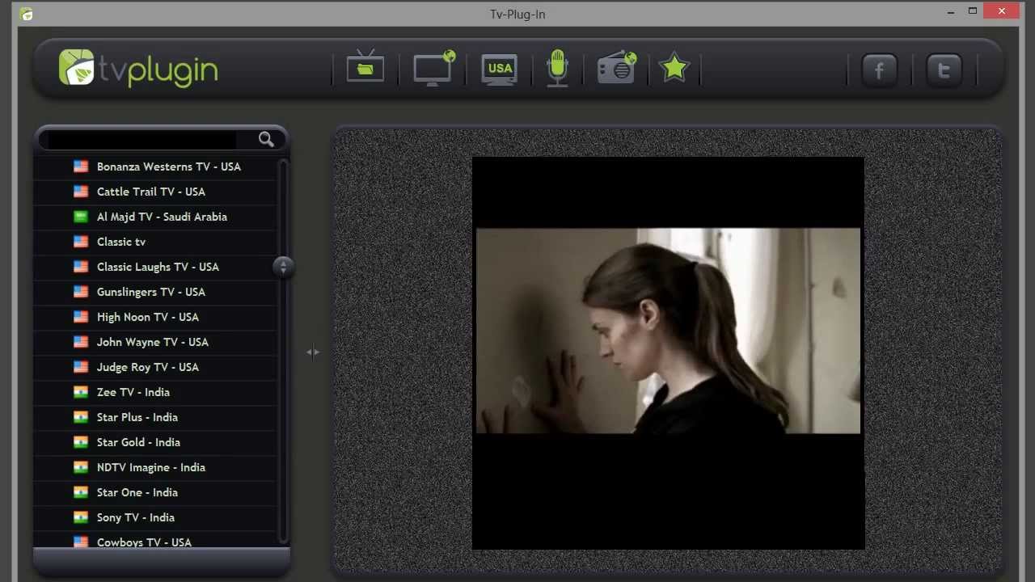The width and height of the screenshot is (1035, 582).
Task: Select Al Majd TV - Saudi Arabia
Action: point(156,217)
